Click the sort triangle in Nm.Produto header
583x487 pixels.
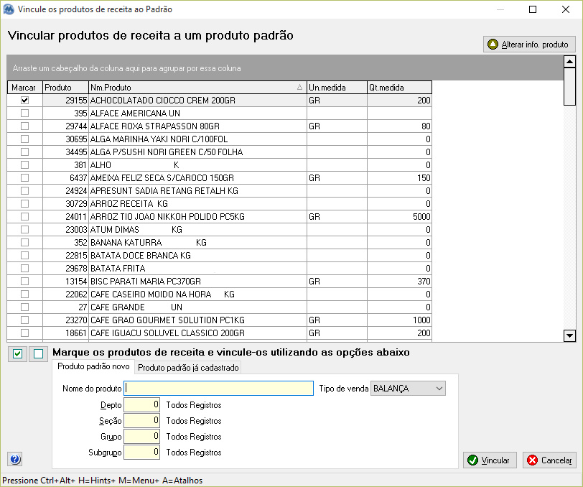click(x=299, y=87)
